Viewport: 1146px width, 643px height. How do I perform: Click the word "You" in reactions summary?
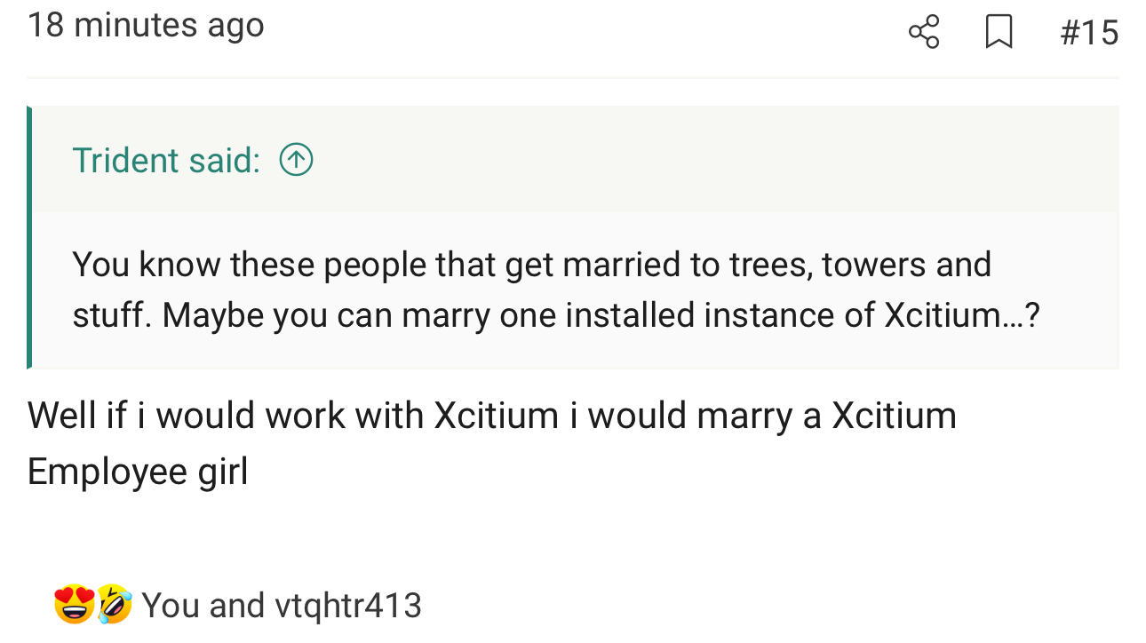[171, 606]
